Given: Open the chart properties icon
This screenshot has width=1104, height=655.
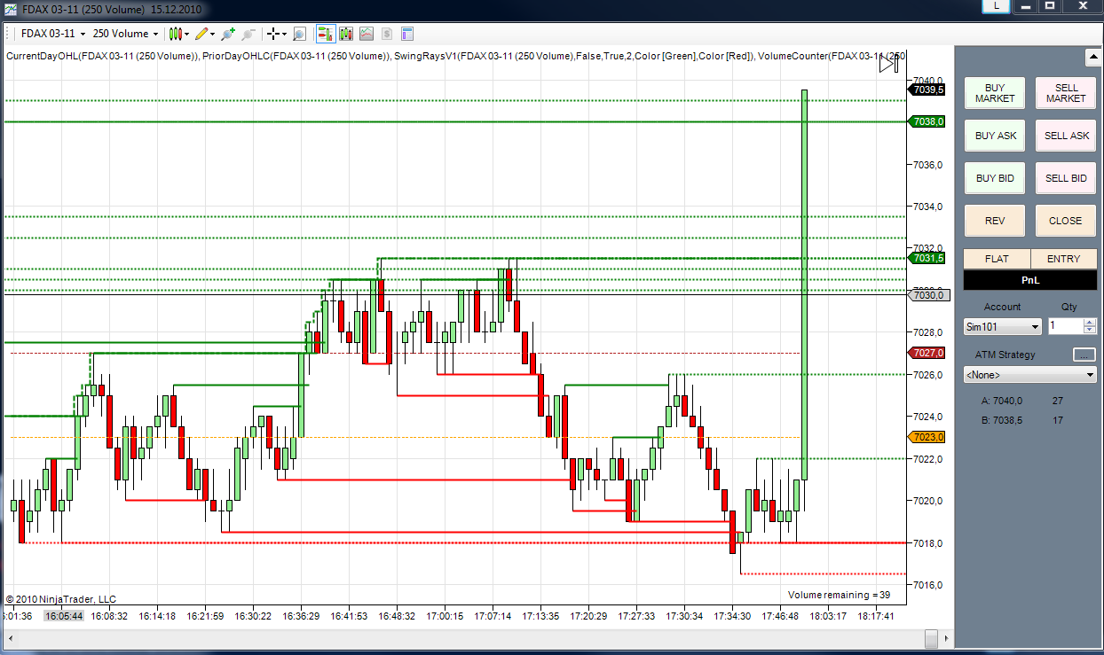Looking at the screenshot, I should 407,34.
